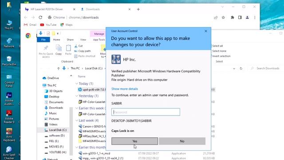Click This PC in Explorer address path
The image size is (284, 160).
click(x=75, y=68)
